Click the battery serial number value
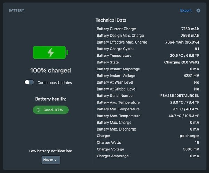209x173 pixels. point(179,96)
